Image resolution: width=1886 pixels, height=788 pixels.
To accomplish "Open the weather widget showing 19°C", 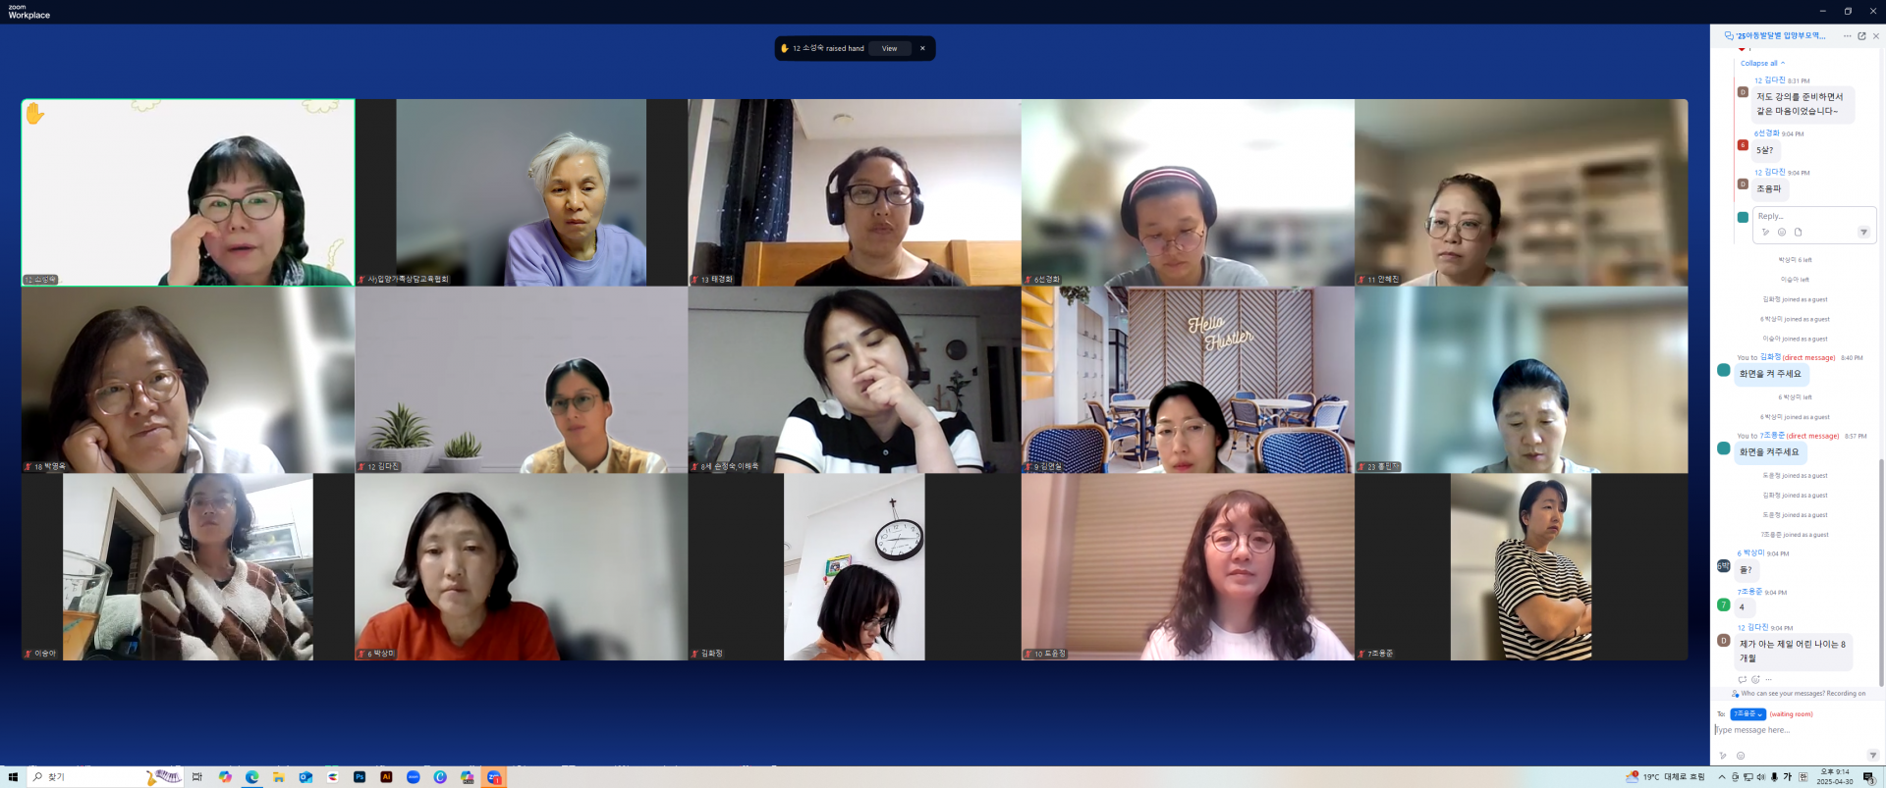I will click(x=1665, y=777).
